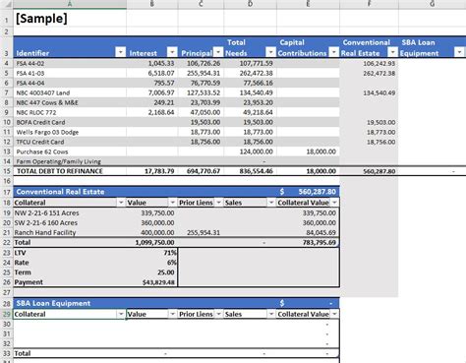Select the FSA 44-02 identifier cell
This screenshot has width=466, height=363.
(70, 63)
